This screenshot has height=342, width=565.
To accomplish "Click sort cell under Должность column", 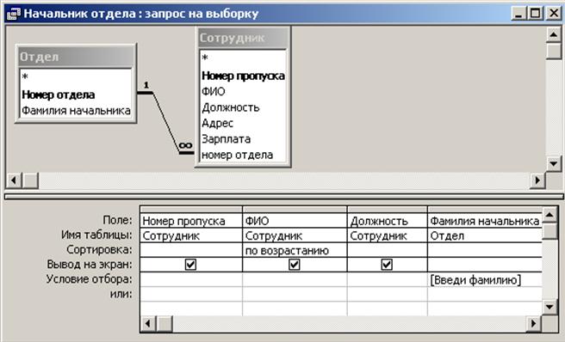I will click(388, 250).
